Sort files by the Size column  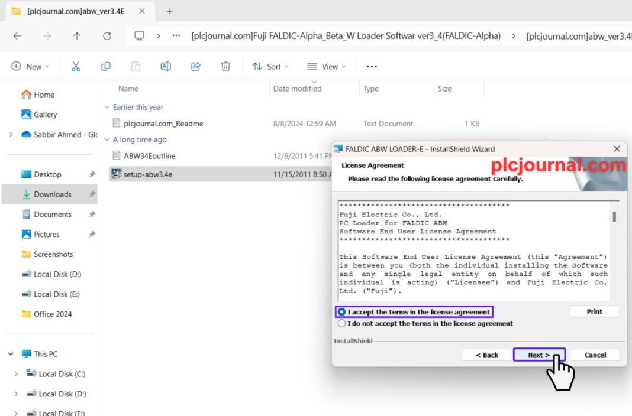pos(444,89)
